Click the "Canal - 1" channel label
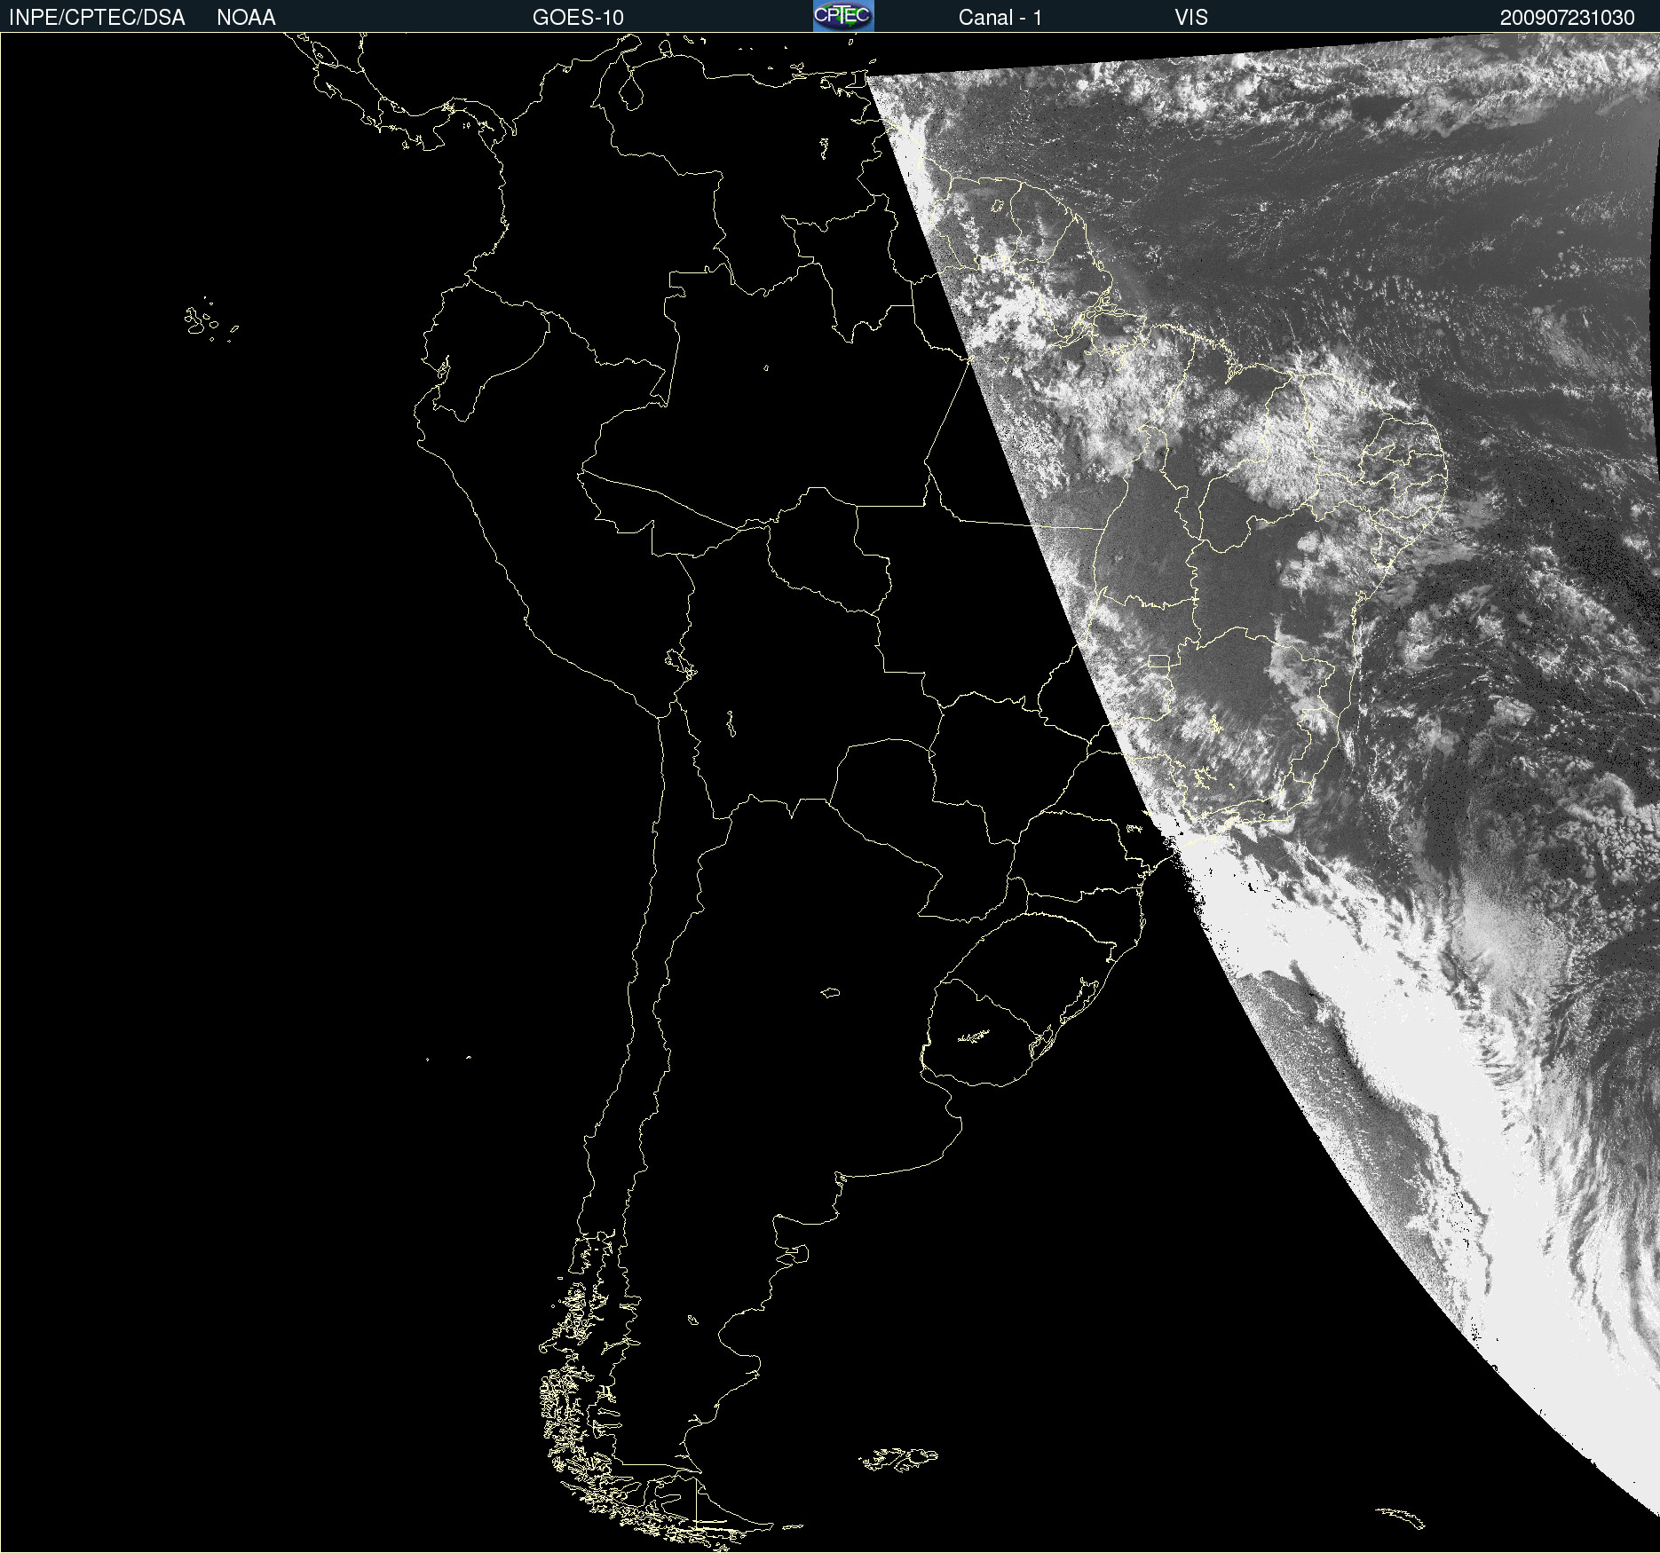Viewport: 1660px width, 1553px height. tap(1000, 18)
